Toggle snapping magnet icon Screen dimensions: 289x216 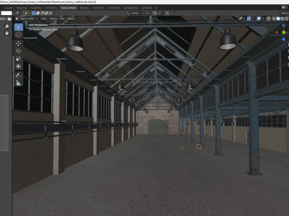point(155,13)
